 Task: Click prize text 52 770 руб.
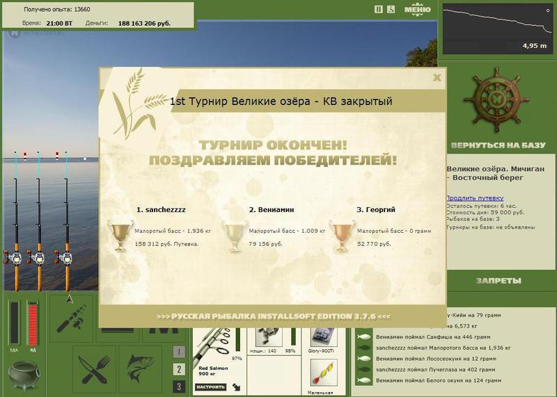[374, 244]
